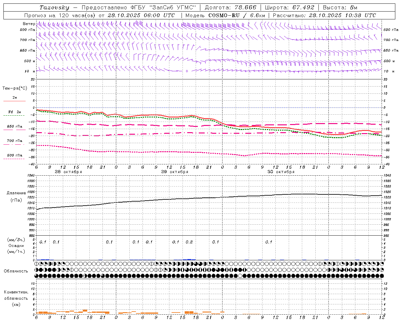The width and height of the screenshot is (400, 320).
Task: Click the calm-wind circle on the 10 м wind row
Action: 187,71
